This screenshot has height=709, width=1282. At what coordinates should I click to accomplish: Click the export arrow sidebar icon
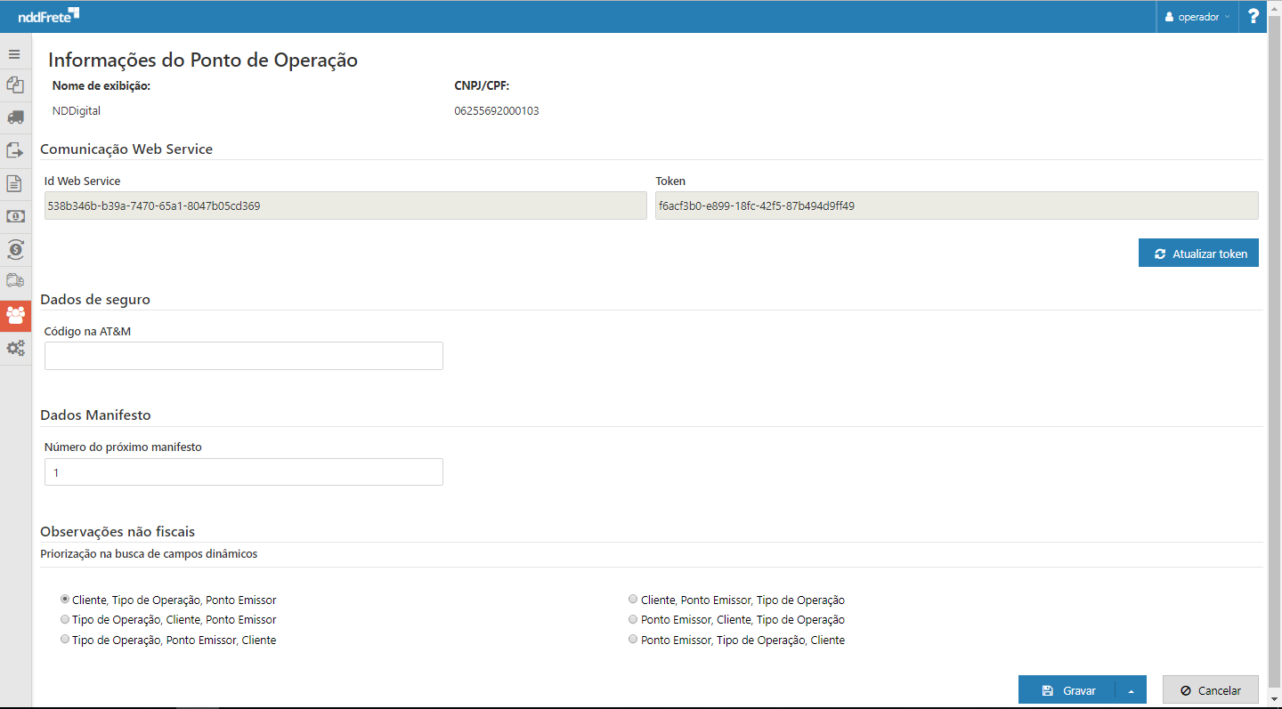(x=15, y=150)
